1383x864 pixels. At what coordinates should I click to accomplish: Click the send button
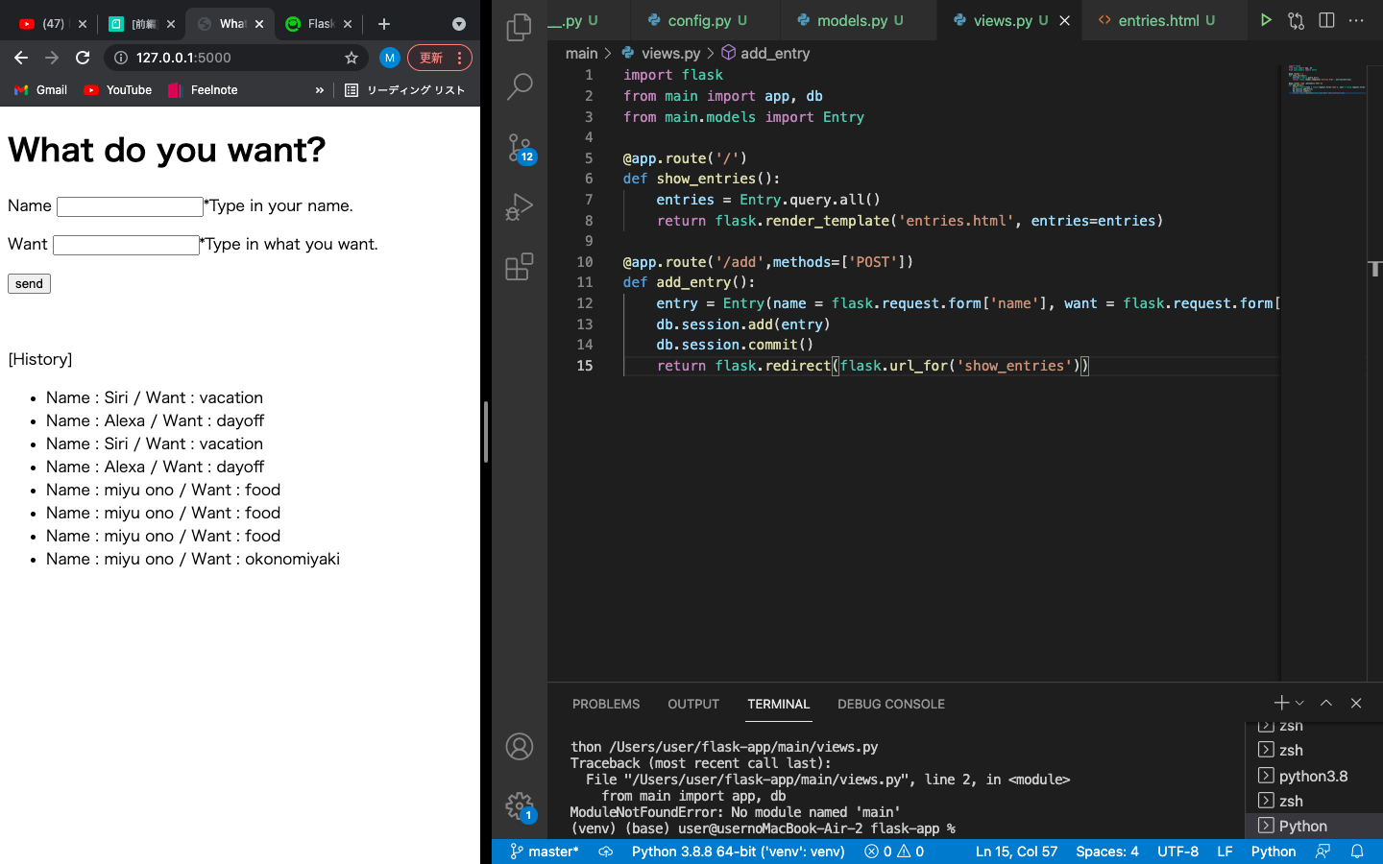point(29,283)
